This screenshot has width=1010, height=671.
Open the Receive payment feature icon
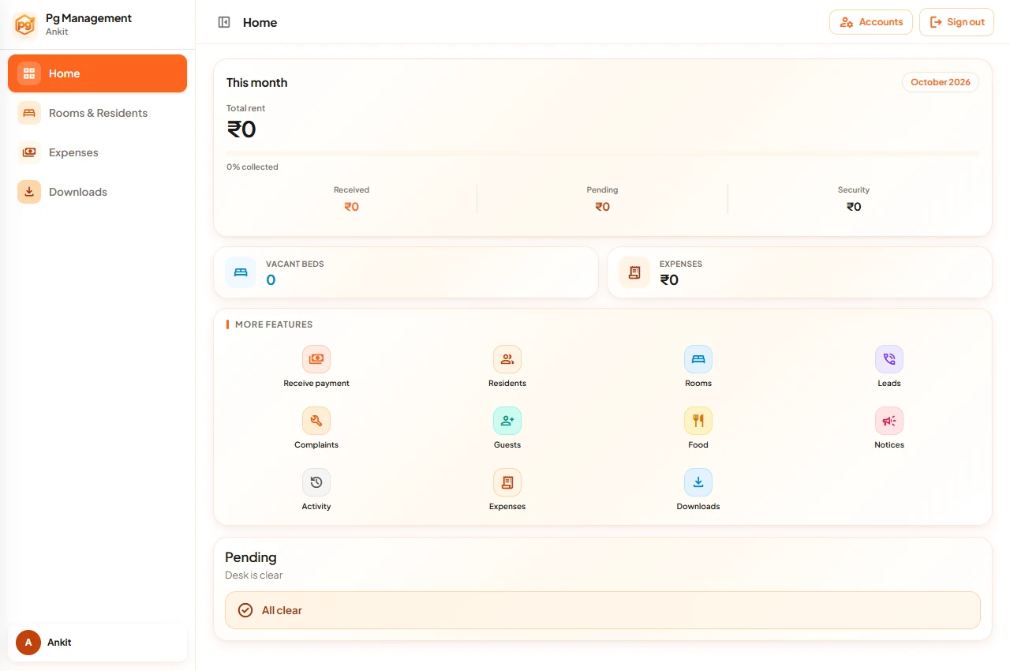click(316, 359)
